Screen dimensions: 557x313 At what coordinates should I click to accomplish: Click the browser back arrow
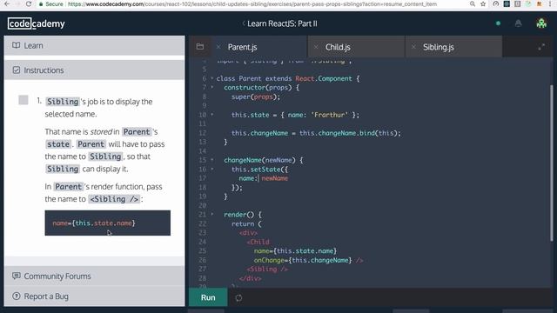click(7, 3)
